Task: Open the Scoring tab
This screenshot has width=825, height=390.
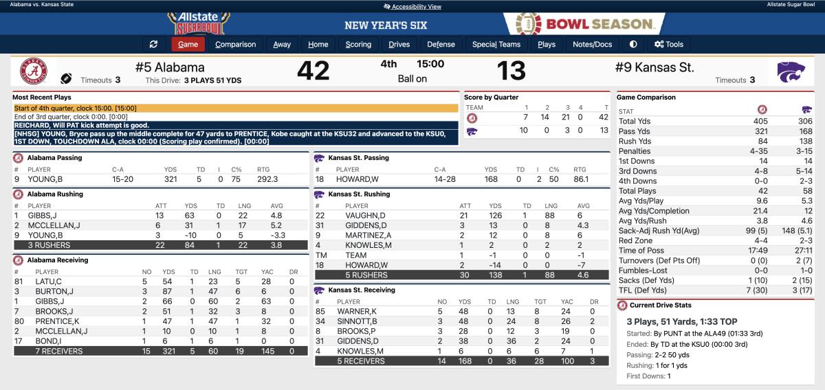Action: (358, 45)
